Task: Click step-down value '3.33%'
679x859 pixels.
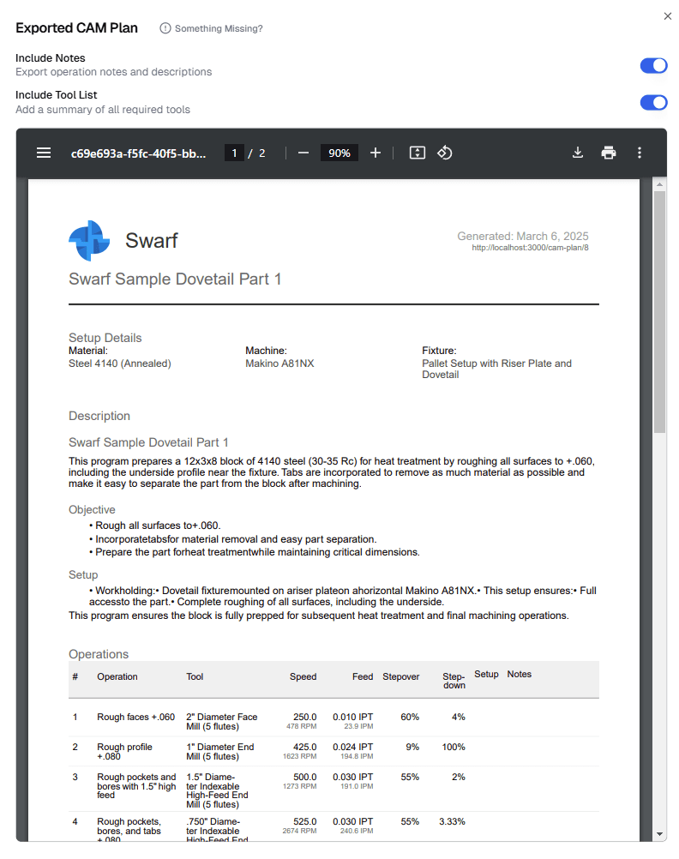Action: click(452, 821)
